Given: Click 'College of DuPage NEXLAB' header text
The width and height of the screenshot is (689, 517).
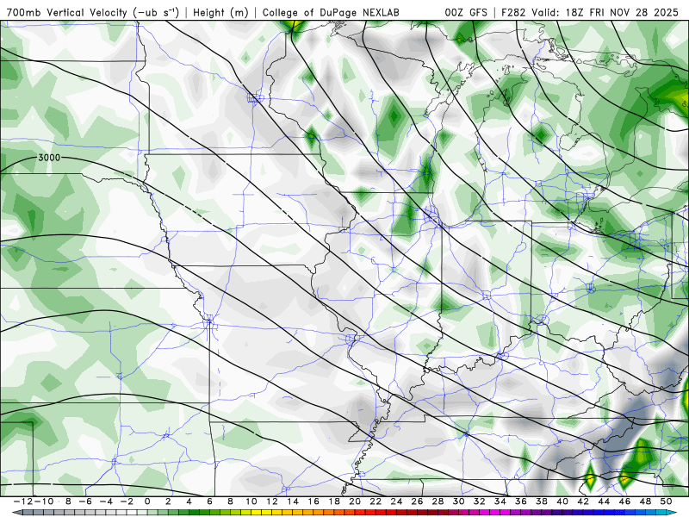Looking at the screenshot, I should point(331,13).
